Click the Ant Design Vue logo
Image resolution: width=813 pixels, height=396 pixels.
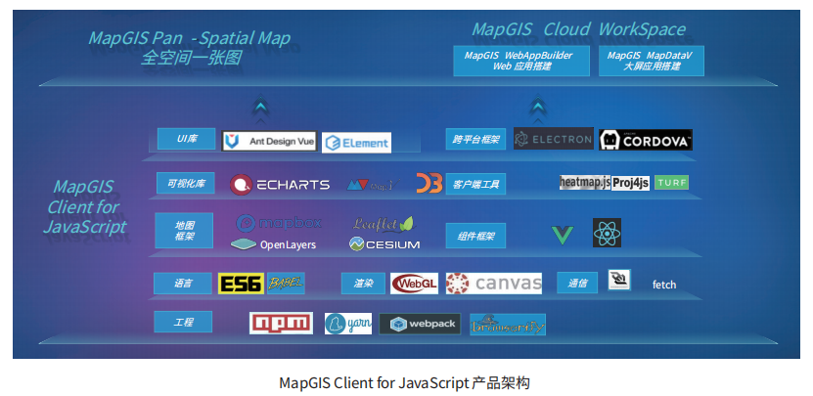(270, 141)
